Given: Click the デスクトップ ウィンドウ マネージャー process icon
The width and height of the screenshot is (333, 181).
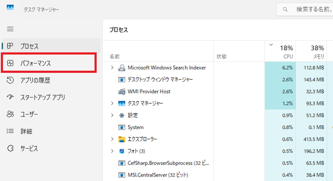Looking at the screenshot, I should [x=122, y=80].
